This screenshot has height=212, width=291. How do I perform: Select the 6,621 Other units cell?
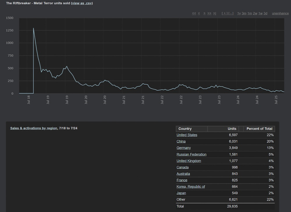(x=233, y=200)
